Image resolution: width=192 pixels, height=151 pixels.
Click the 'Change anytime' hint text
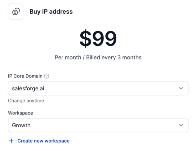coord(26,101)
